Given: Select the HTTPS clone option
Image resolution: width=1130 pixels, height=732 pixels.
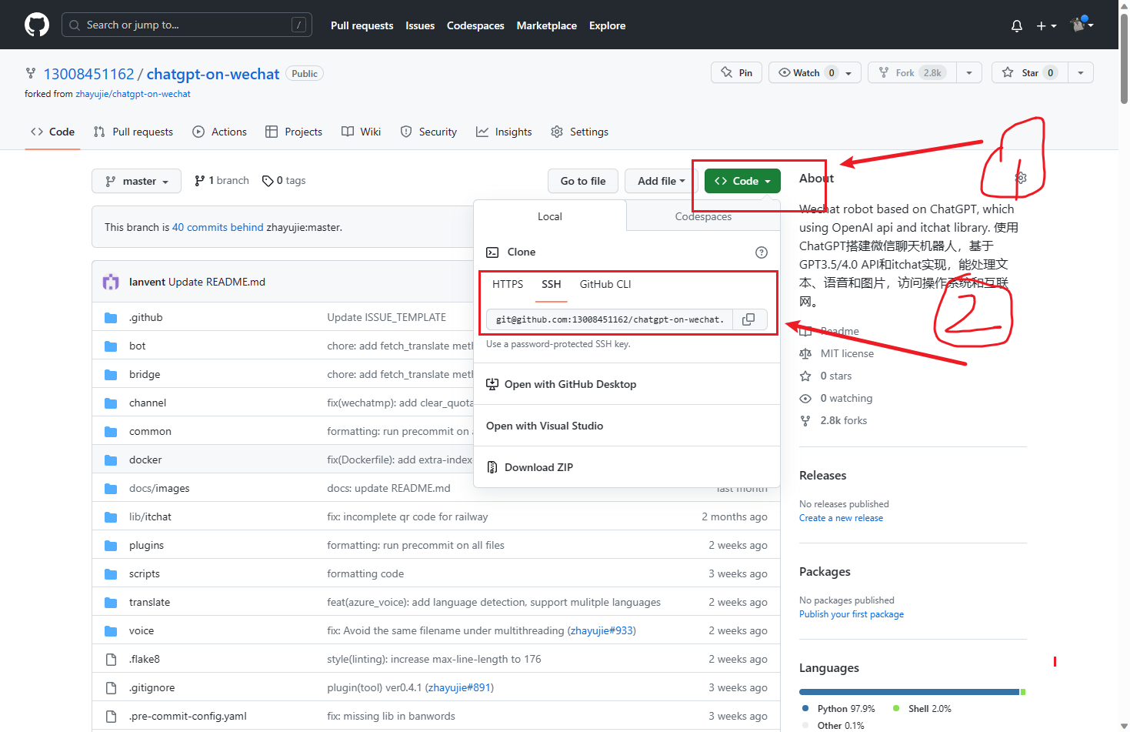Looking at the screenshot, I should point(508,284).
